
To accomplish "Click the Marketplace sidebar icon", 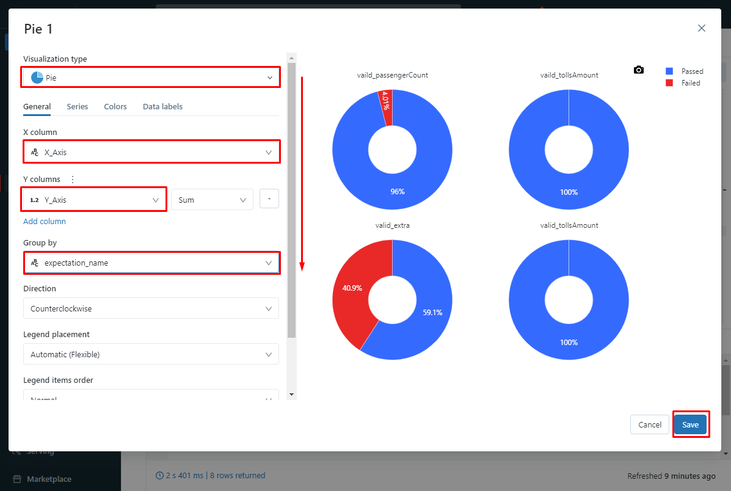I will tap(17, 479).
